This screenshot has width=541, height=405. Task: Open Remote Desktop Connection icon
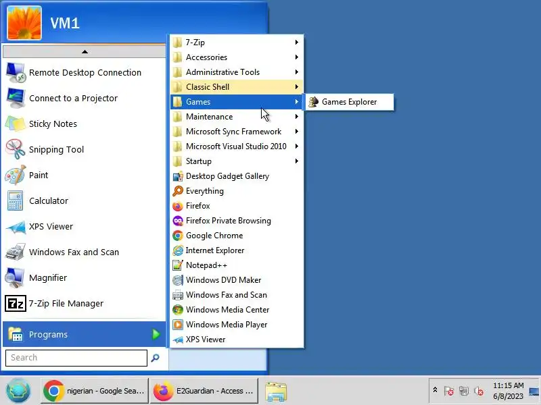click(16, 73)
